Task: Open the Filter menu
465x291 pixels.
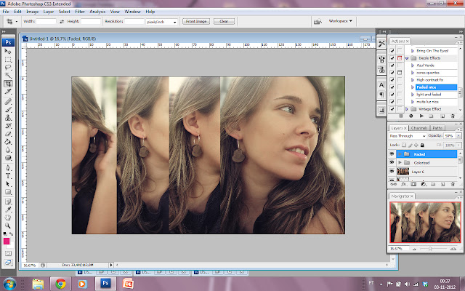Action: pos(79,12)
